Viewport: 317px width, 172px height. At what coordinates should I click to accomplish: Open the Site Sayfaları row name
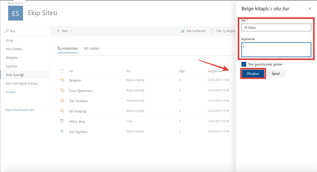coord(78,132)
